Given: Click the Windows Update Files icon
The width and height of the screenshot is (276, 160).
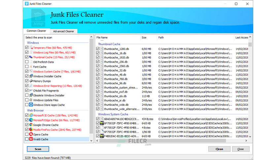Looking at the screenshot, I should [x=31, y=100].
